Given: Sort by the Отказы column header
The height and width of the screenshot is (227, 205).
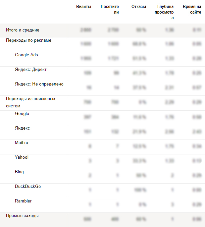Looking at the screenshot, I should pos(138,7).
